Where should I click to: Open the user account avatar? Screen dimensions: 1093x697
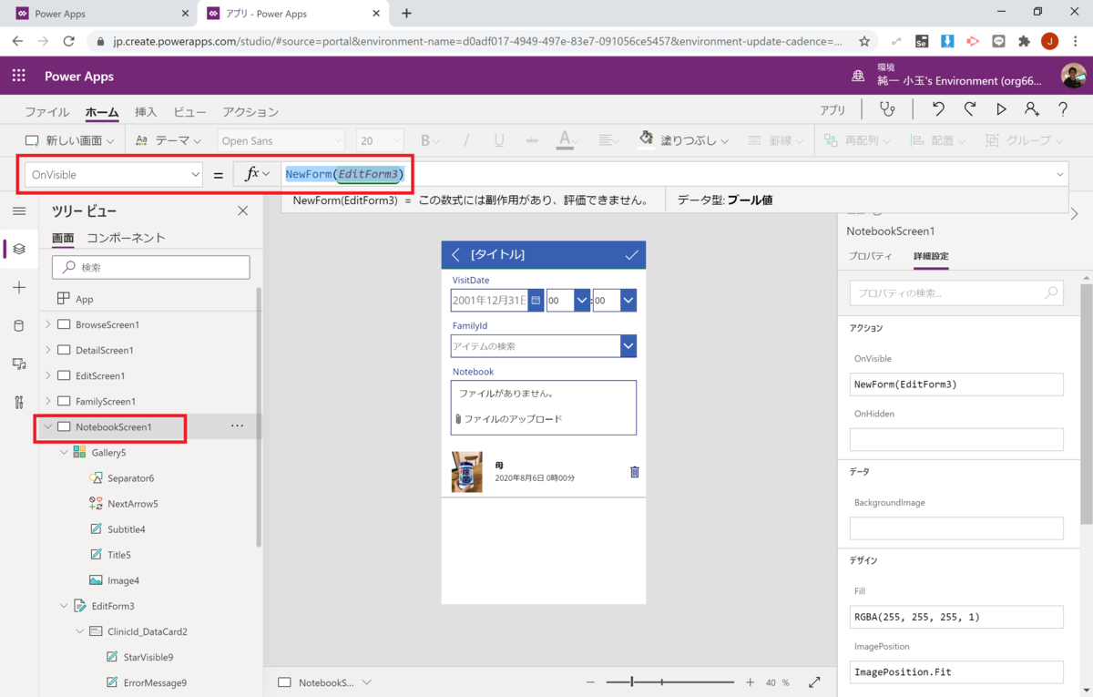click(x=1073, y=76)
